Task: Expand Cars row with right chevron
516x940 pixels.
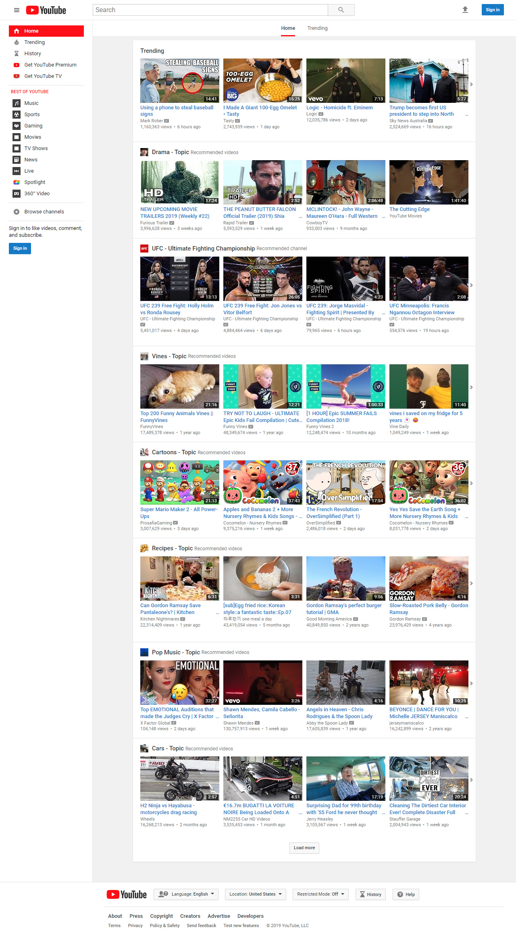Action: [471, 780]
